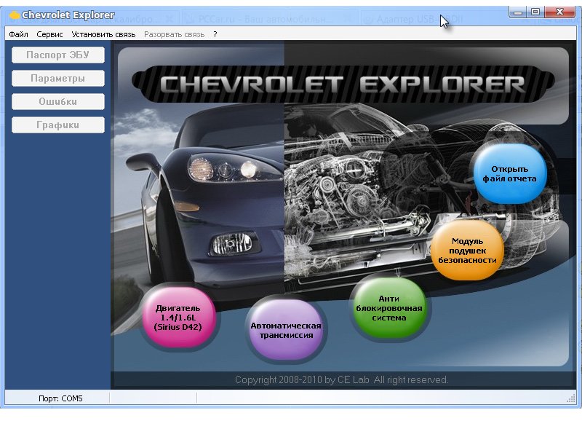
Task: Show the Графики sidebar section
Action: point(58,125)
